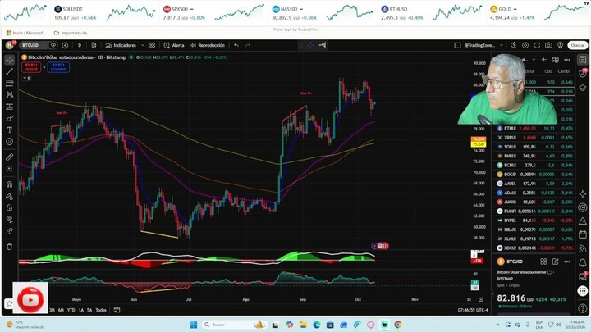Click edit note icon in BTCUSD details
Viewport: 591px width, 332px height.
(555, 262)
